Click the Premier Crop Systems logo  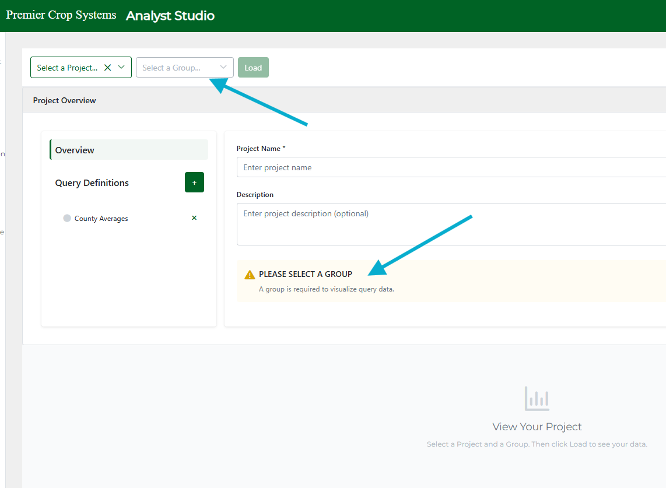(61, 15)
